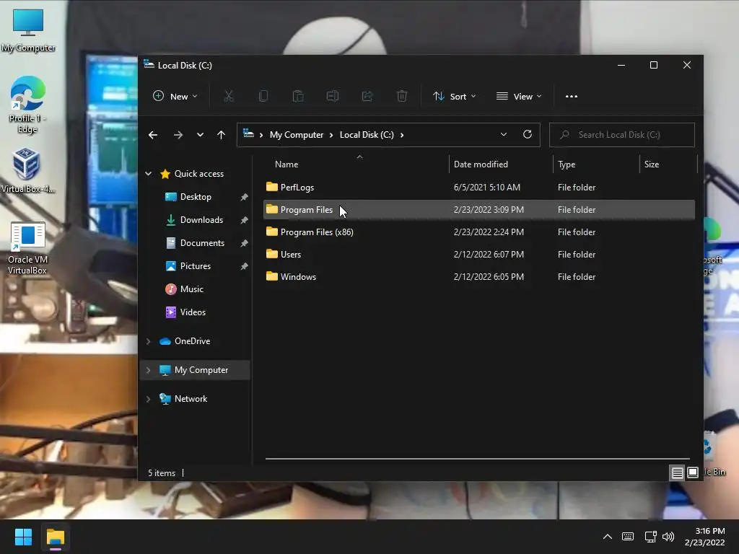Expand the My Computer tree node
This screenshot has height=554, width=739.
click(x=149, y=370)
